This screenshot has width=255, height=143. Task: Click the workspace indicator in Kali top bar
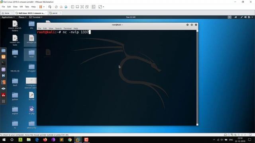[x=229, y=17]
